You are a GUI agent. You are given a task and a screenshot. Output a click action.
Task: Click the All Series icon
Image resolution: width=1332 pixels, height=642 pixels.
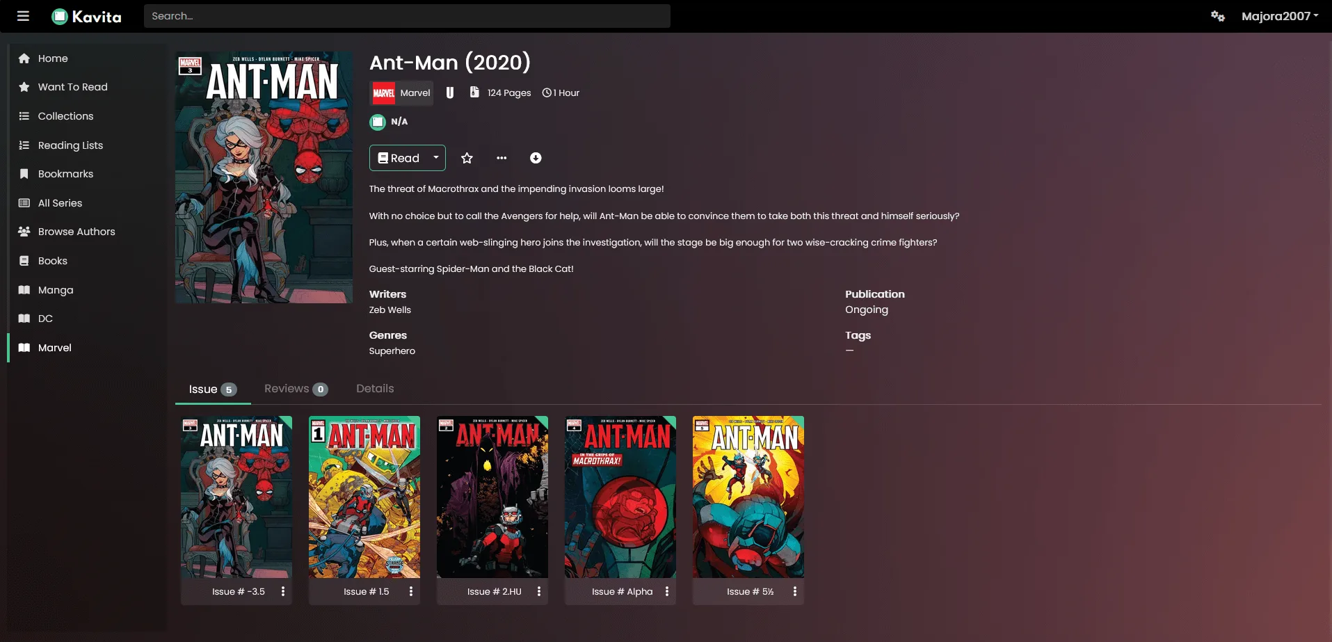(24, 203)
